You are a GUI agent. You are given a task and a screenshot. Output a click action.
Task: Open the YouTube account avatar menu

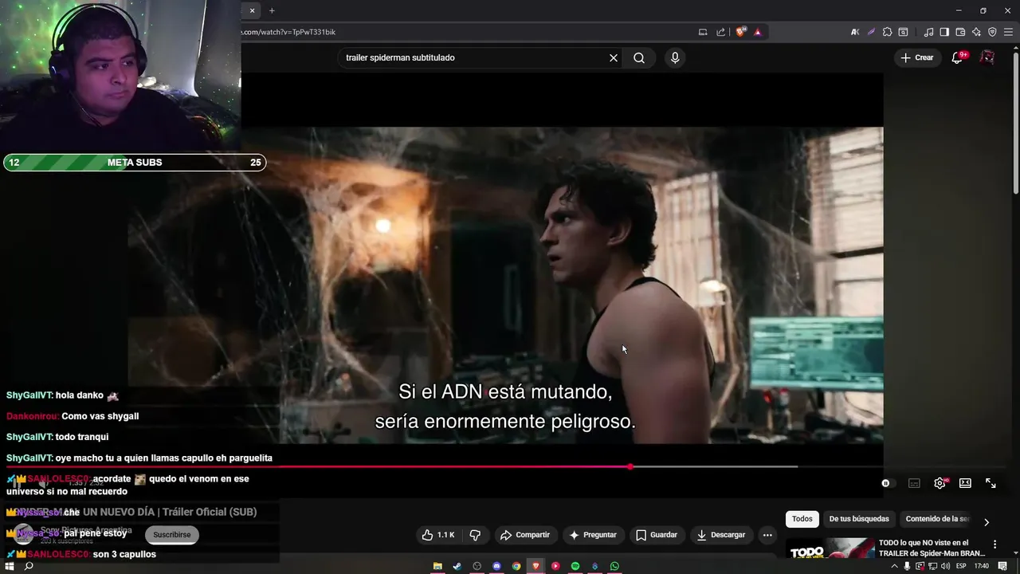click(987, 57)
